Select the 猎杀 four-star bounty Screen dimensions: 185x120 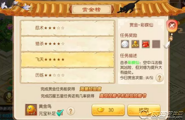[68, 44]
